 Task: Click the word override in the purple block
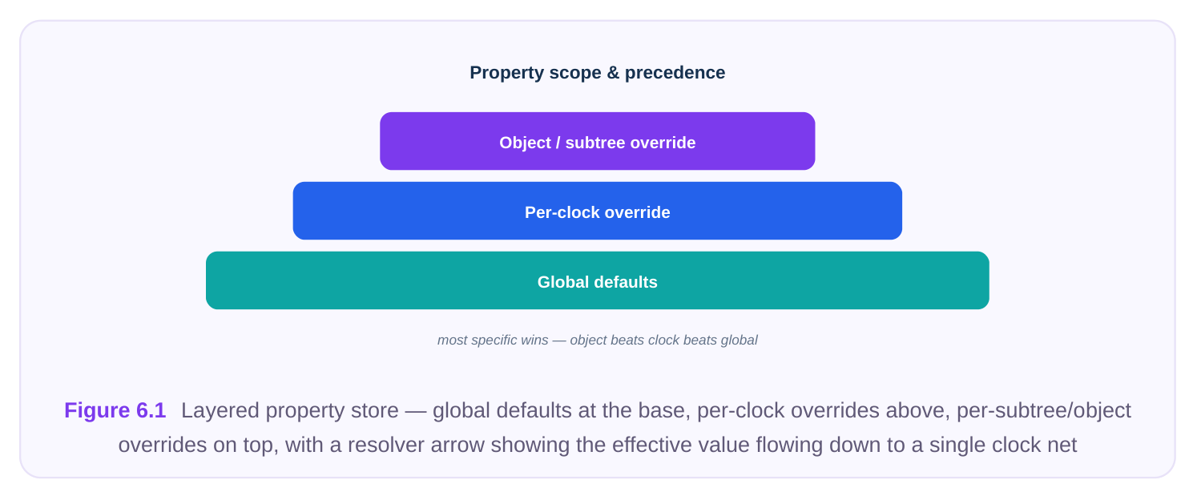(x=663, y=143)
